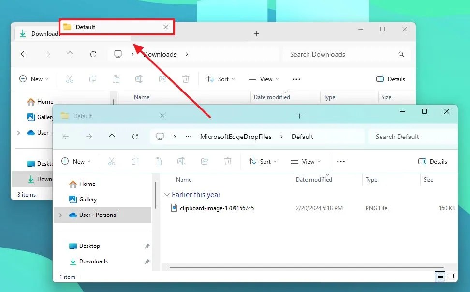The height and width of the screenshot is (292, 470).
Task: Open the See more toolbar menu
Action: click(341, 161)
